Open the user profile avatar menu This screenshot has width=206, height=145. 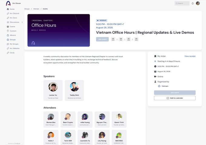pyautogui.click(x=198, y=3)
